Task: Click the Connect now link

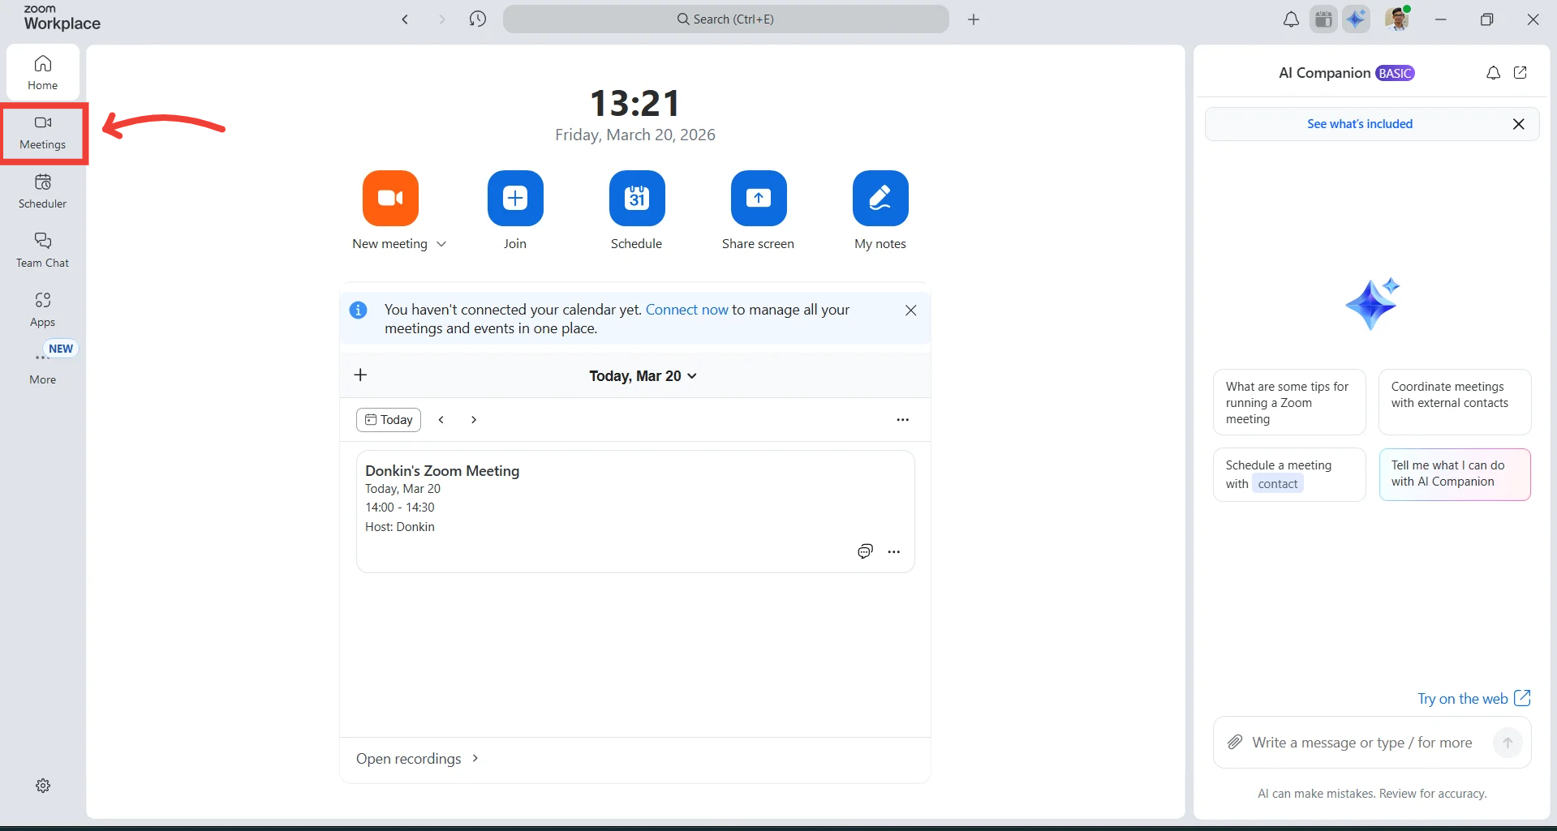Action: coord(687,310)
